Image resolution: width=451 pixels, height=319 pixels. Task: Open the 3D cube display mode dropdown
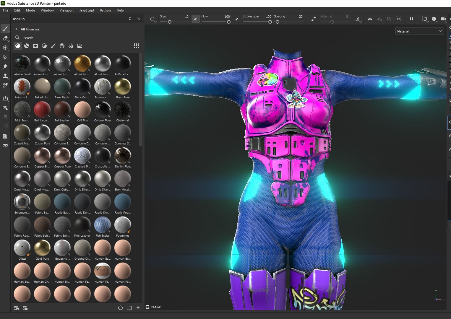click(434, 19)
